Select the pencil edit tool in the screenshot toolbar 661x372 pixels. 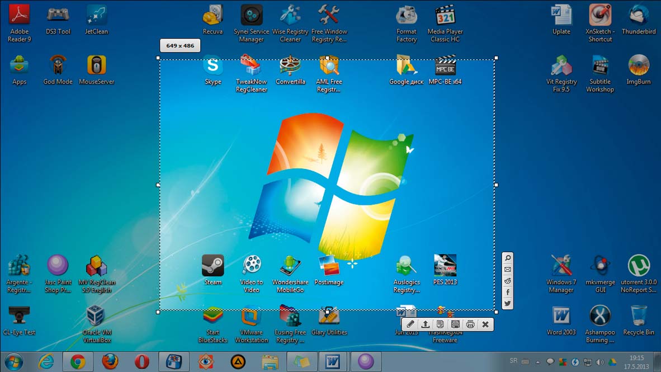[x=410, y=324]
